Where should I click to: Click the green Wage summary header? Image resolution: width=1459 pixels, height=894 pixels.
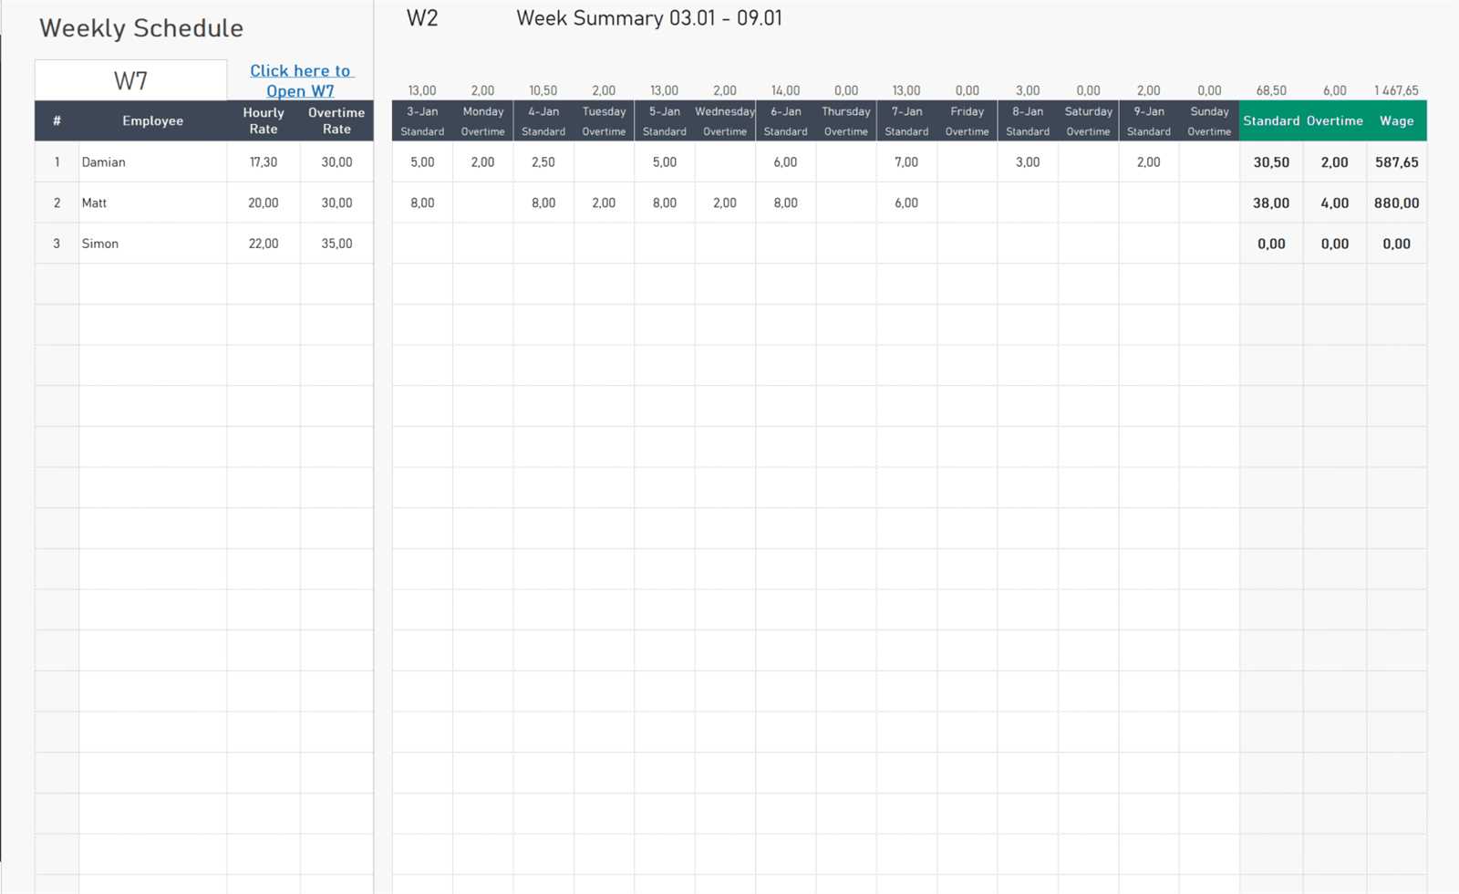pos(1396,120)
